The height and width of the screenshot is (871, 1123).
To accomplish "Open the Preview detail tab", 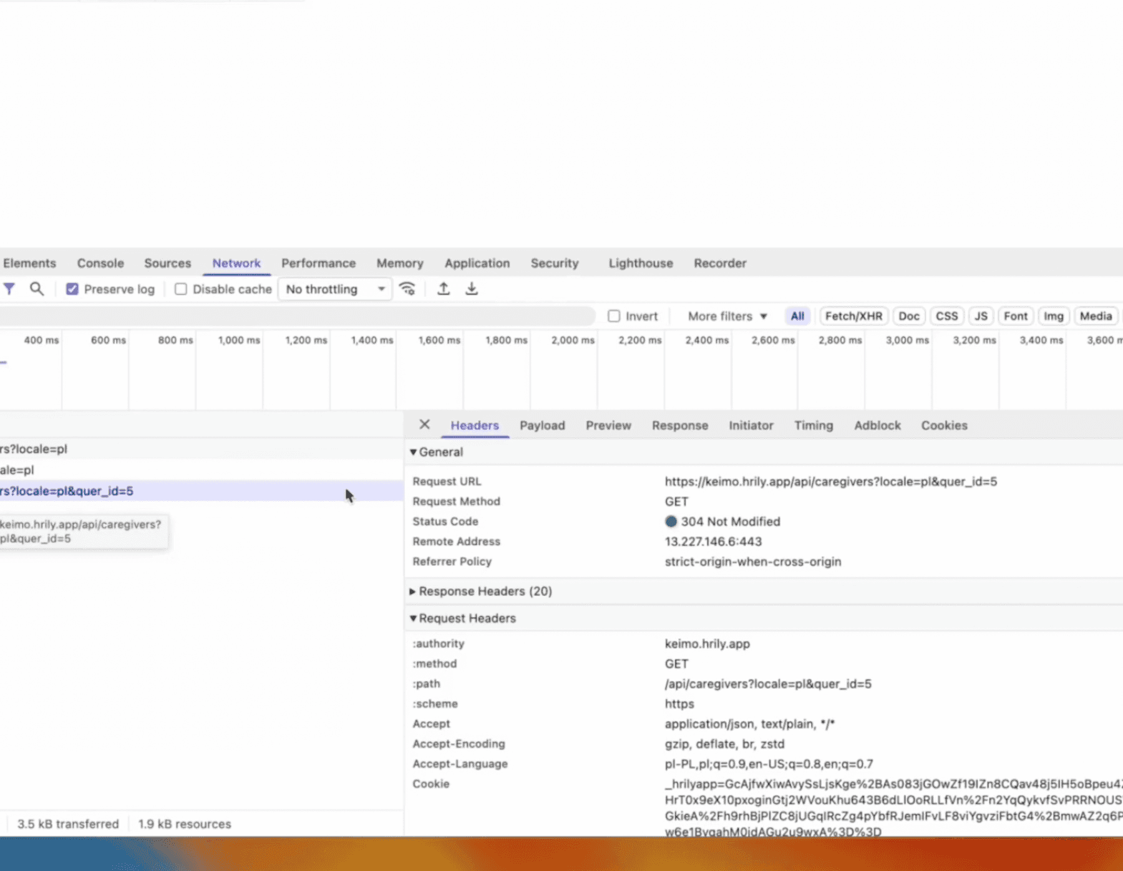I will tap(608, 426).
